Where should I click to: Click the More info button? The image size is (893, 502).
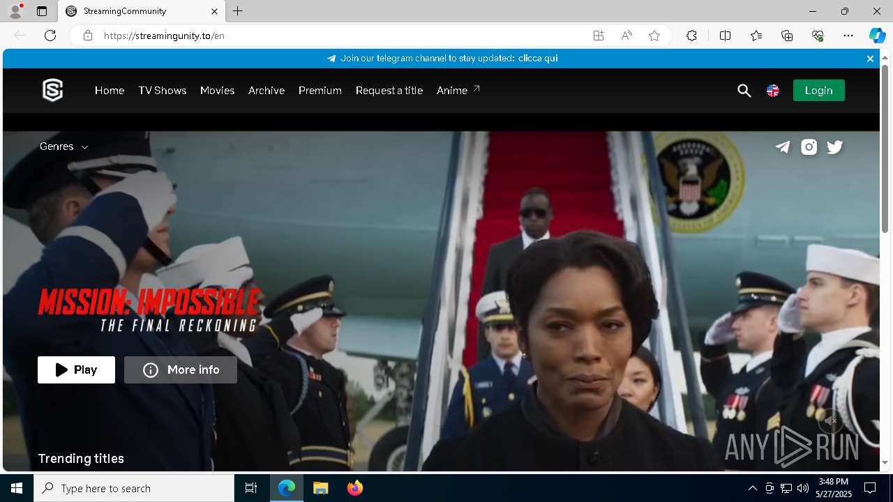(181, 370)
